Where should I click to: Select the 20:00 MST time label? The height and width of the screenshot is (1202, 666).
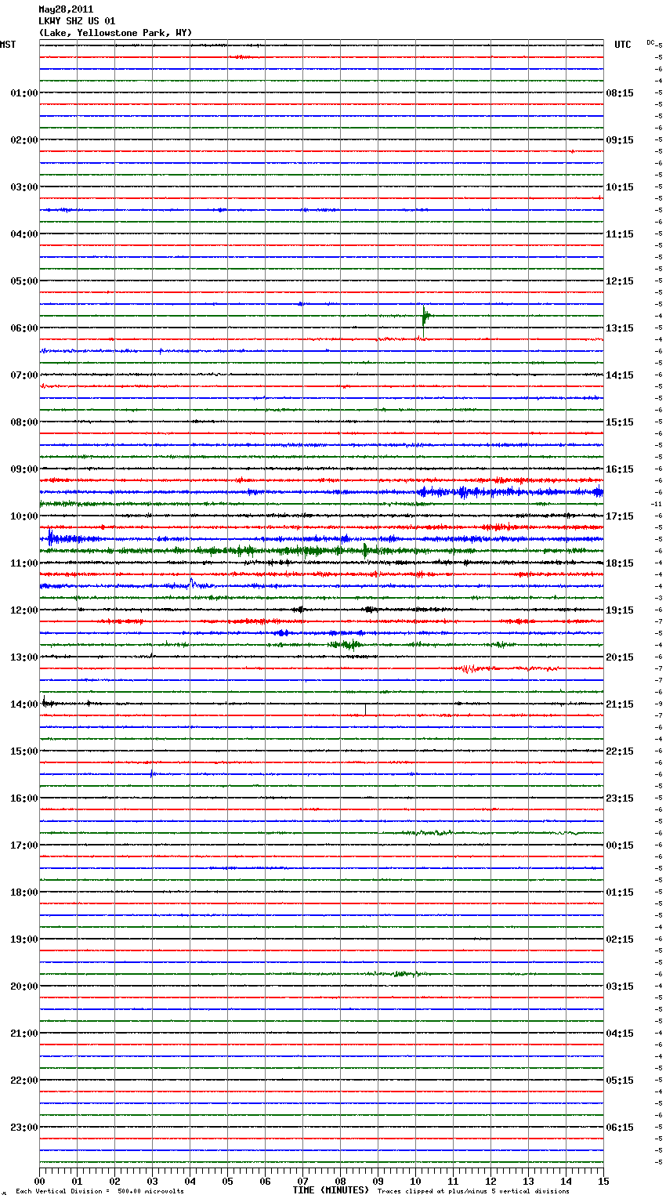pyautogui.click(x=24, y=987)
